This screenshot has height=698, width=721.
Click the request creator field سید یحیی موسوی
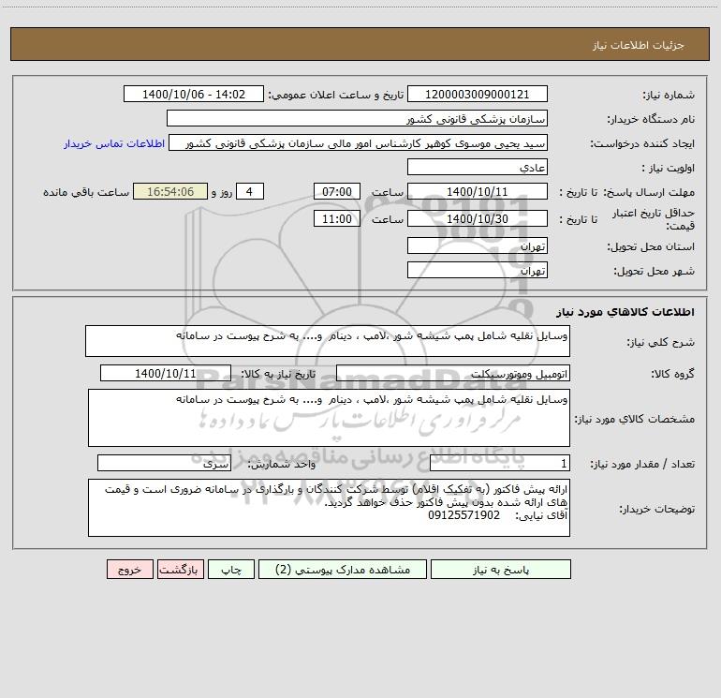(x=359, y=142)
